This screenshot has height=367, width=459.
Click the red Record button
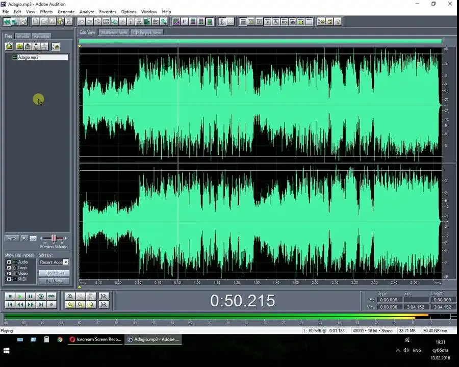click(51, 305)
